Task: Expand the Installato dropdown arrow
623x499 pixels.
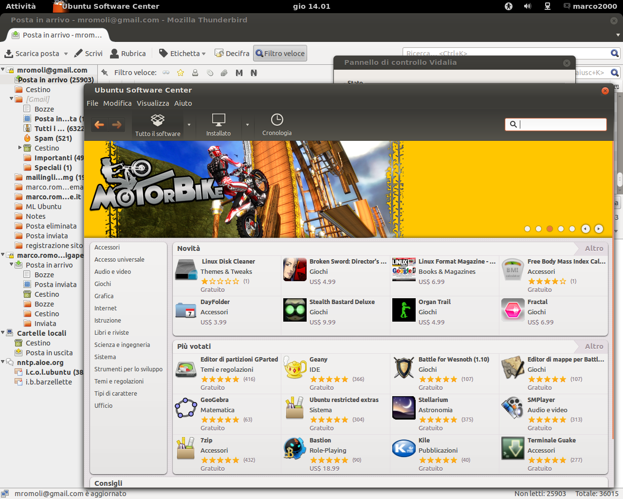Action: point(247,125)
